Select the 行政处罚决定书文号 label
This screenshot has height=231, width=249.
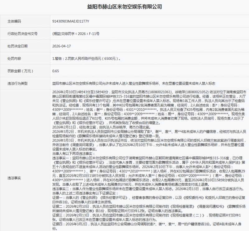[22, 34]
